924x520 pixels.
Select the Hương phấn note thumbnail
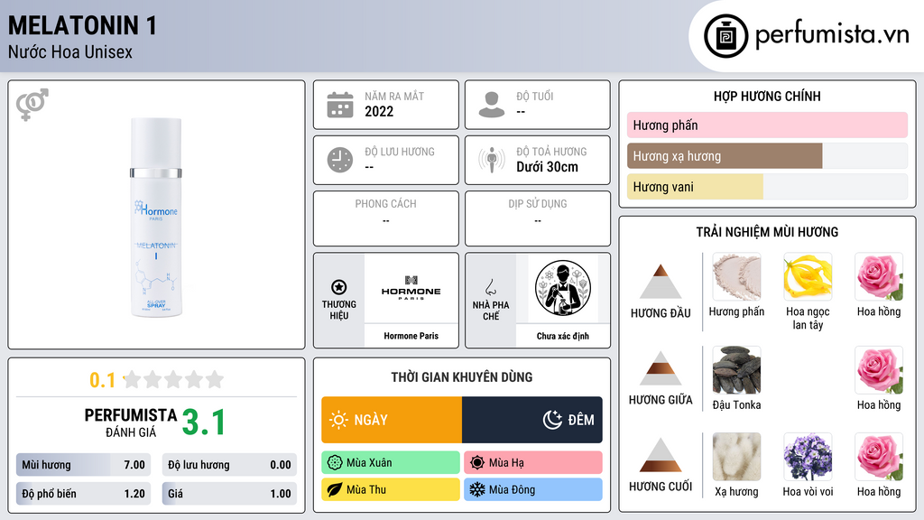tap(736, 276)
